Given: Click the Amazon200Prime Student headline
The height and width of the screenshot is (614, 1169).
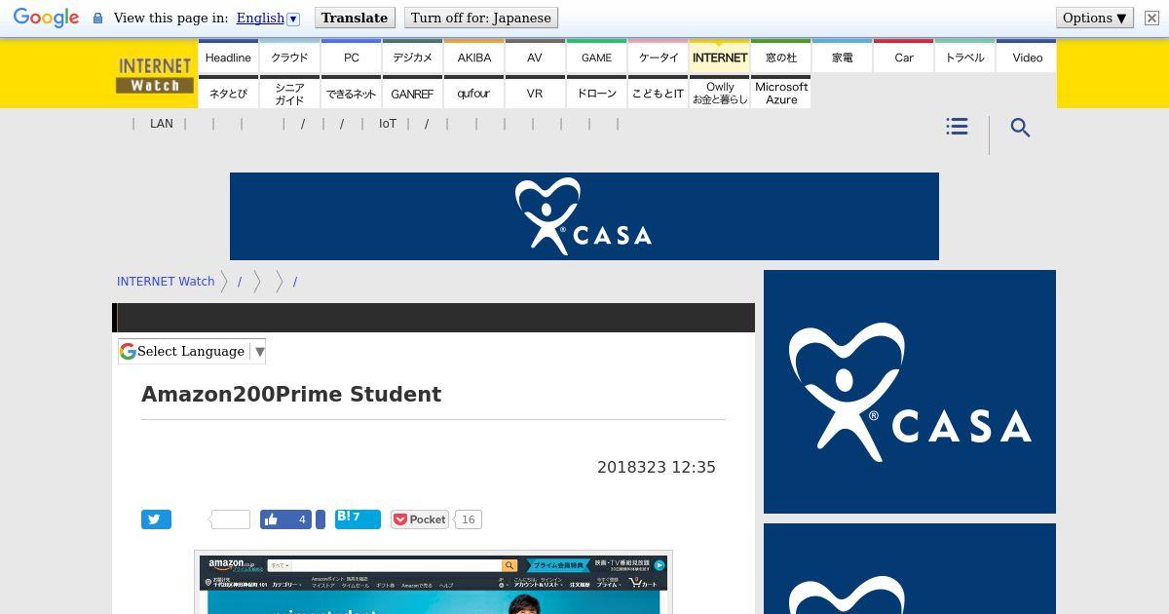Looking at the screenshot, I should (291, 394).
